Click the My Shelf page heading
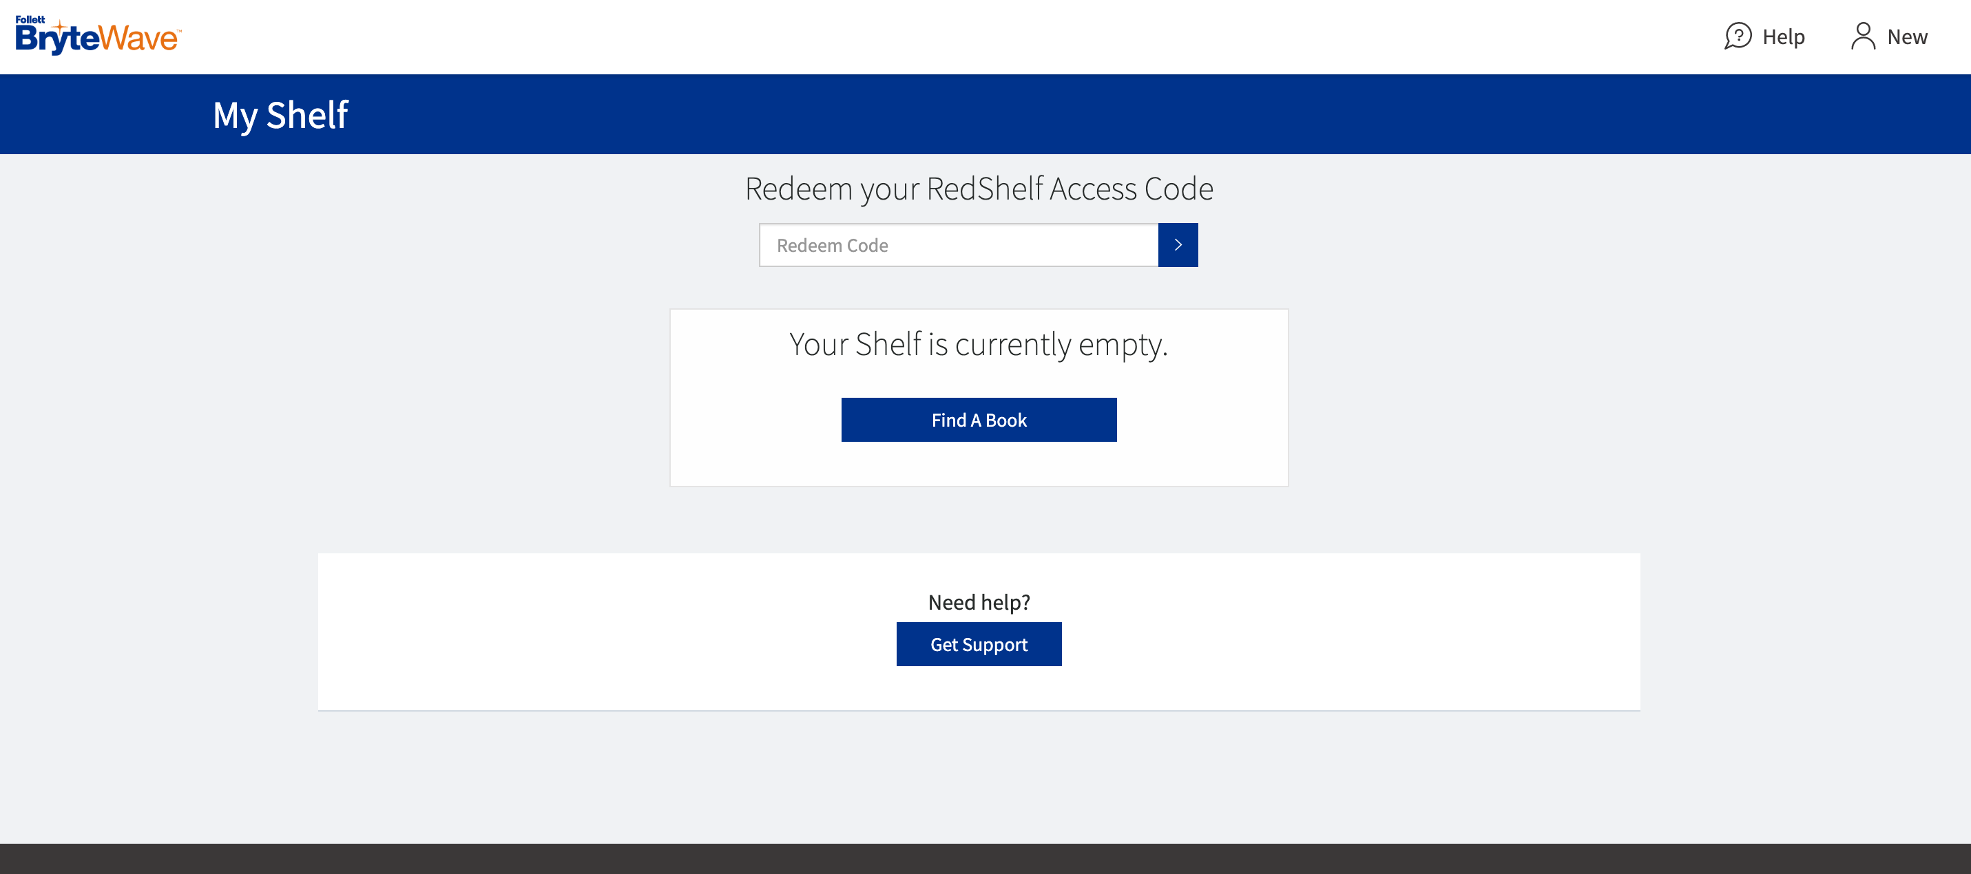The image size is (1971, 874). tap(280, 116)
